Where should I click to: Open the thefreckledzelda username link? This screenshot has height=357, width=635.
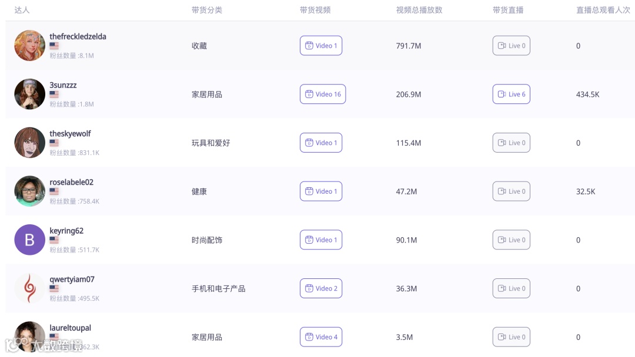pos(78,36)
